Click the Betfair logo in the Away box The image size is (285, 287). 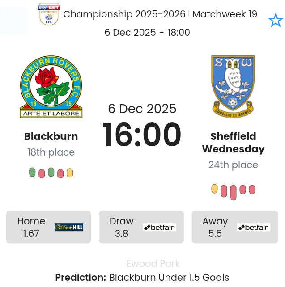click(253, 227)
